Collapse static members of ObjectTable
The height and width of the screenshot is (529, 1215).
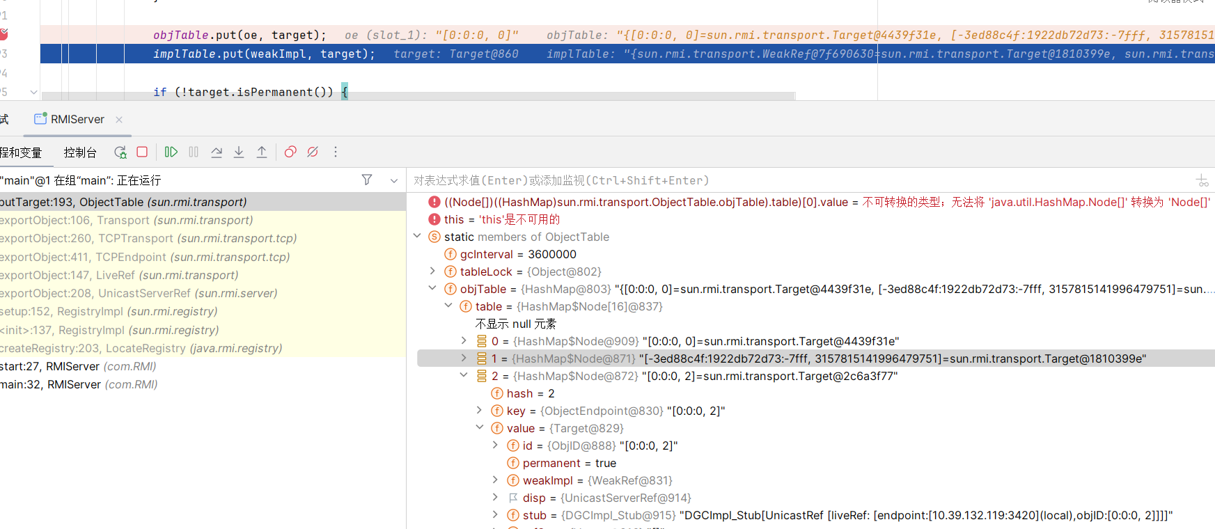point(417,236)
